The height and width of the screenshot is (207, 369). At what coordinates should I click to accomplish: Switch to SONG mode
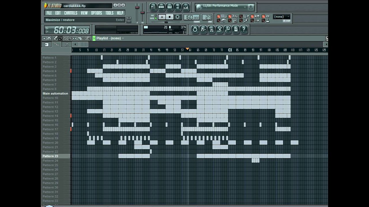click(x=154, y=18)
